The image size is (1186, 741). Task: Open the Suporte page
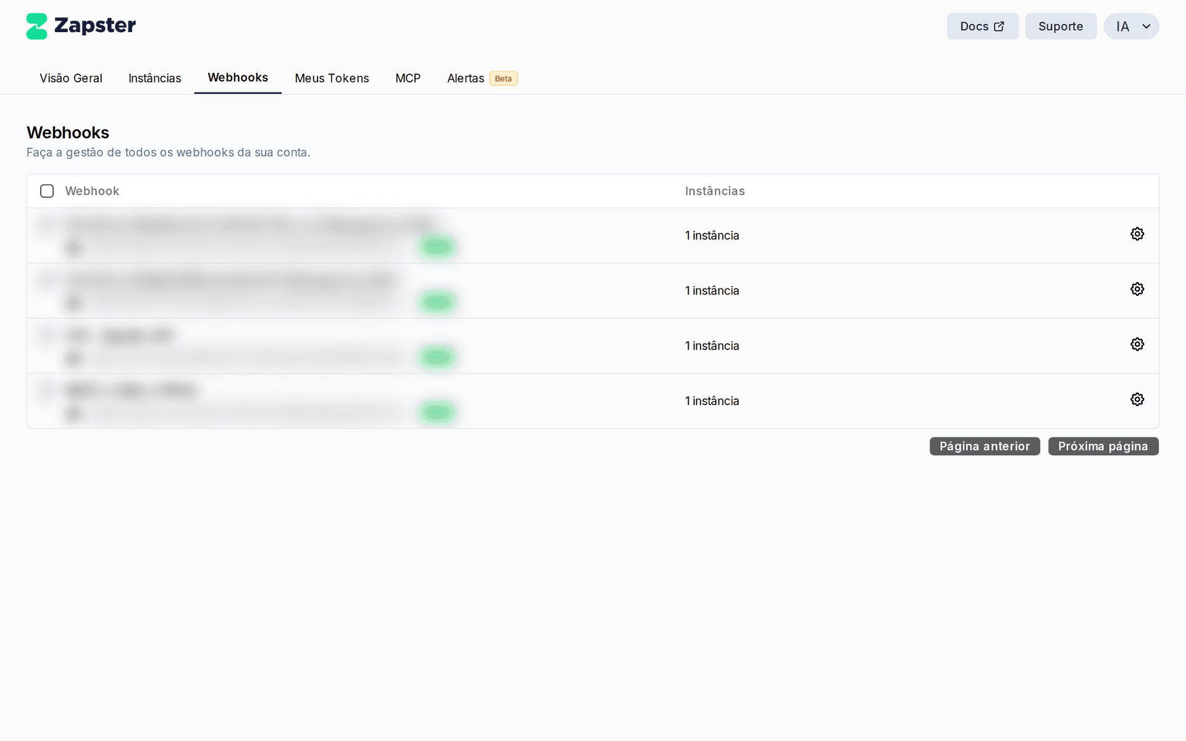tap(1061, 26)
